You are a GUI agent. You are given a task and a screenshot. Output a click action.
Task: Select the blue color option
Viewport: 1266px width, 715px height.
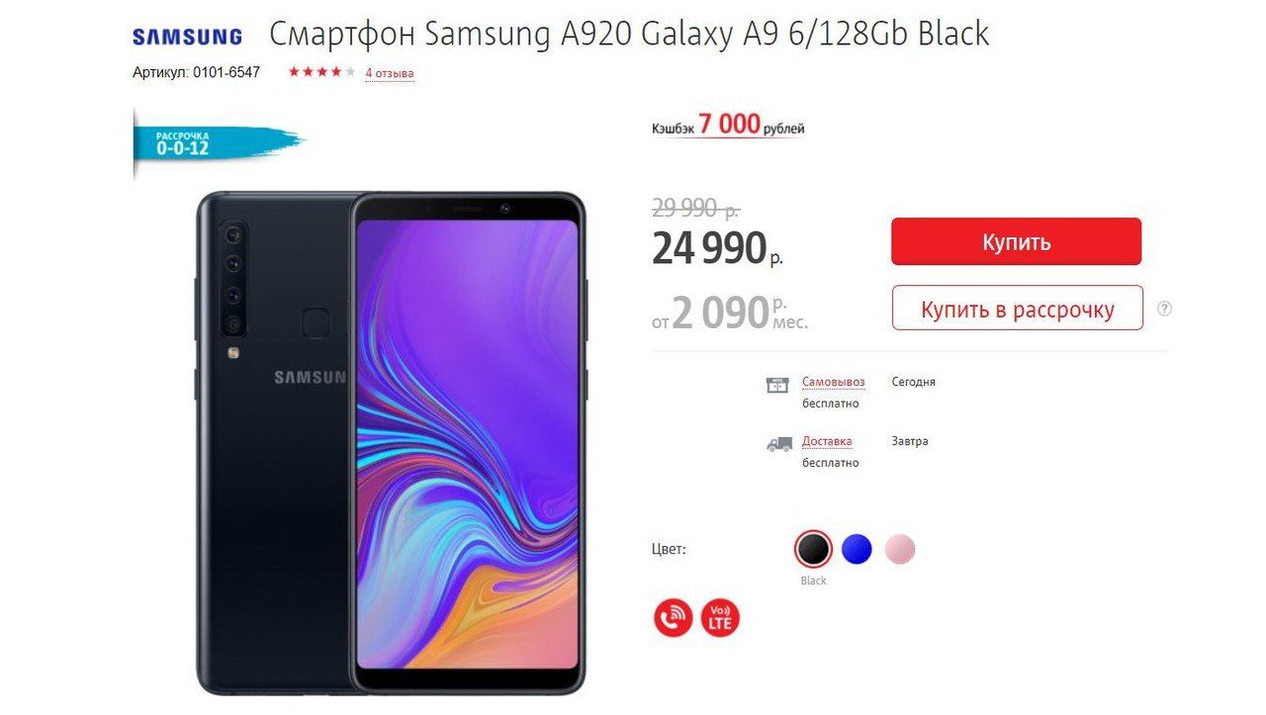[x=857, y=549]
